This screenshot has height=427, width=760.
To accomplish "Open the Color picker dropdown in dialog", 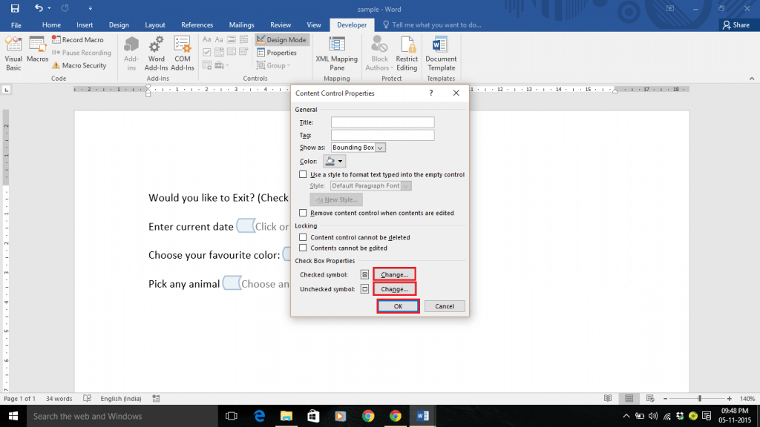I will tap(341, 161).
